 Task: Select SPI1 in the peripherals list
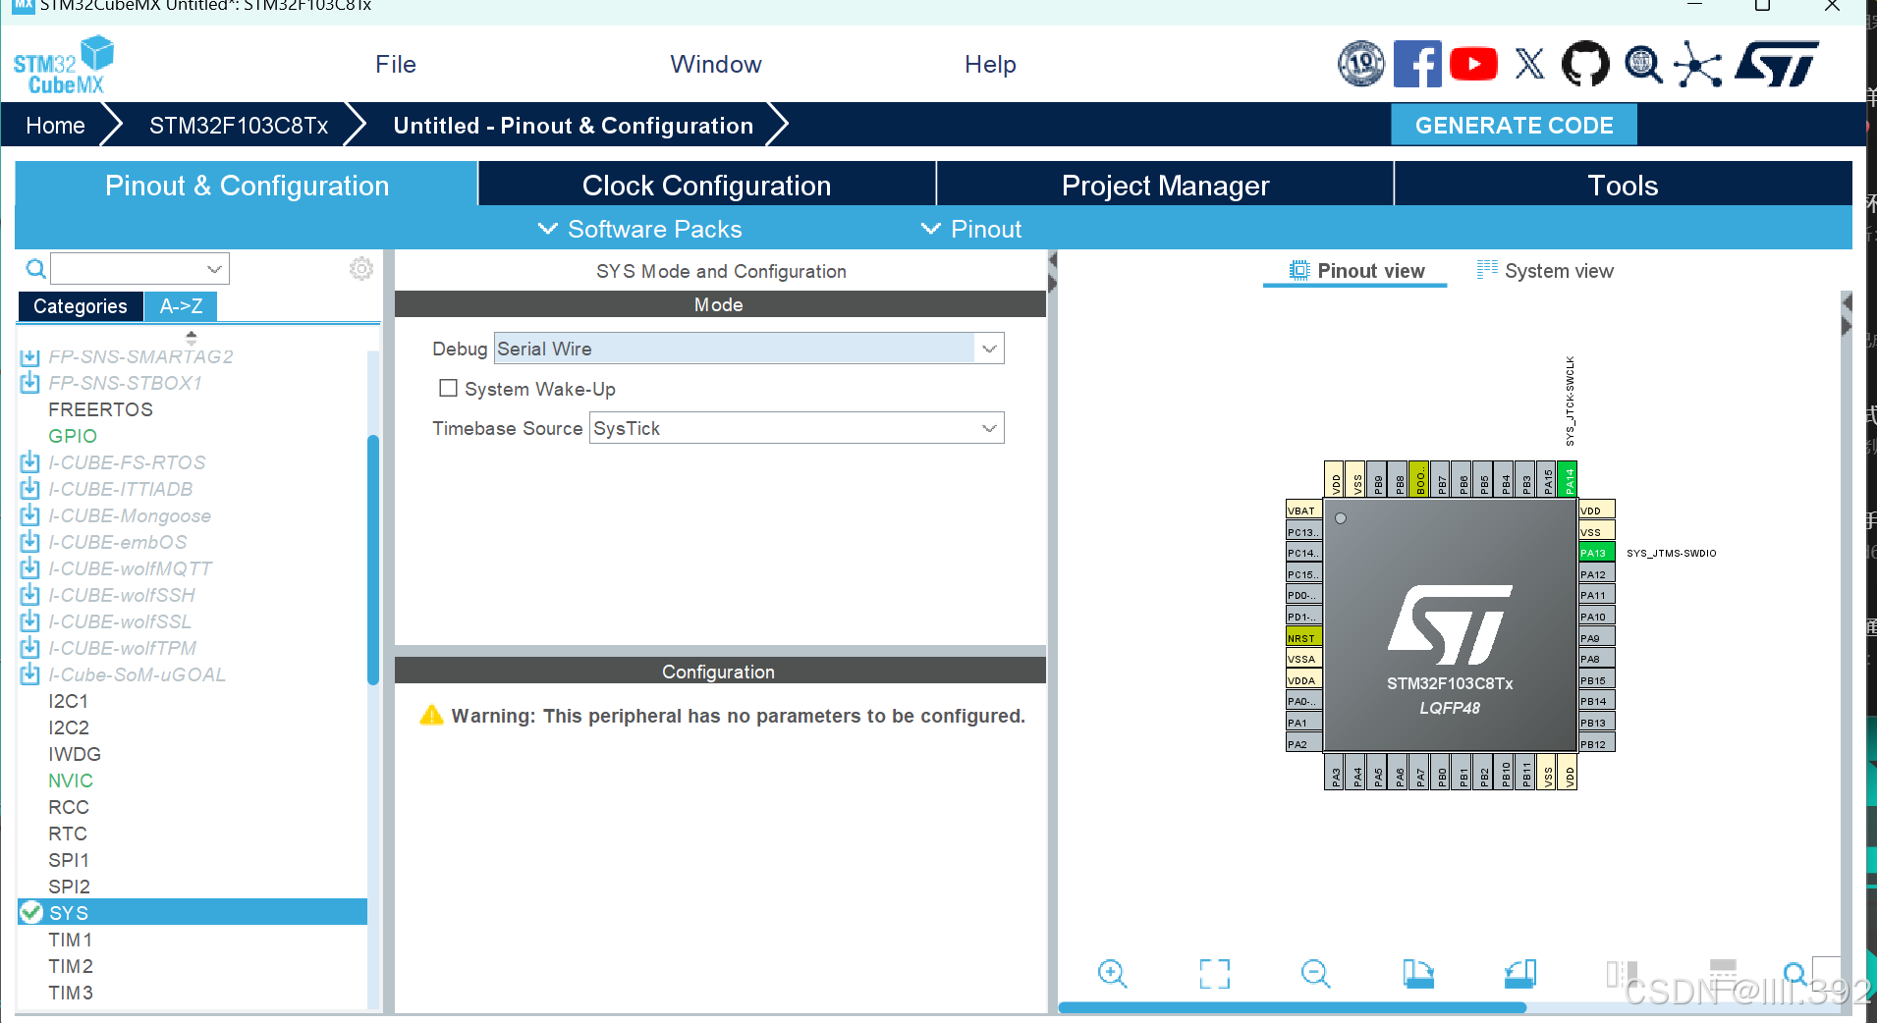coord(69,859)
